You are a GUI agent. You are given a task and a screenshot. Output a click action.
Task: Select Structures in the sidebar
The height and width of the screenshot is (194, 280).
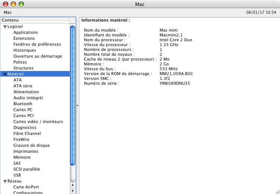(x=24, y=68)
